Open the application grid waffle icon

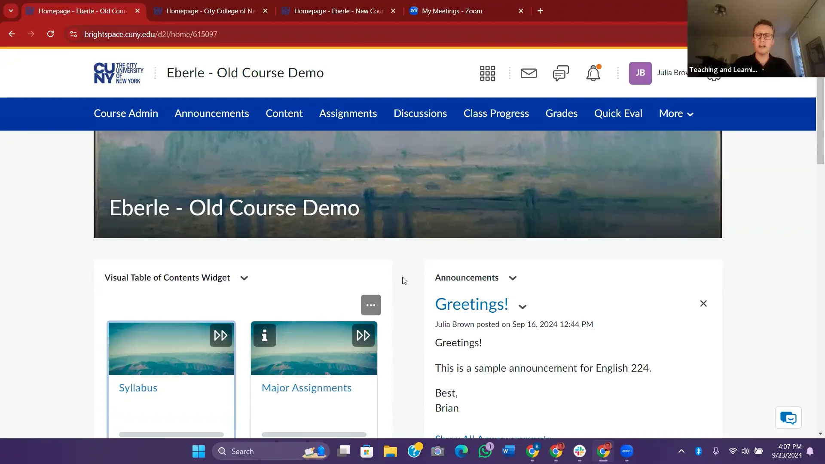point(487,73)
